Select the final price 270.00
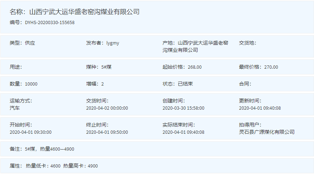This screenshot has width=314, height=174. click(271, 67)
